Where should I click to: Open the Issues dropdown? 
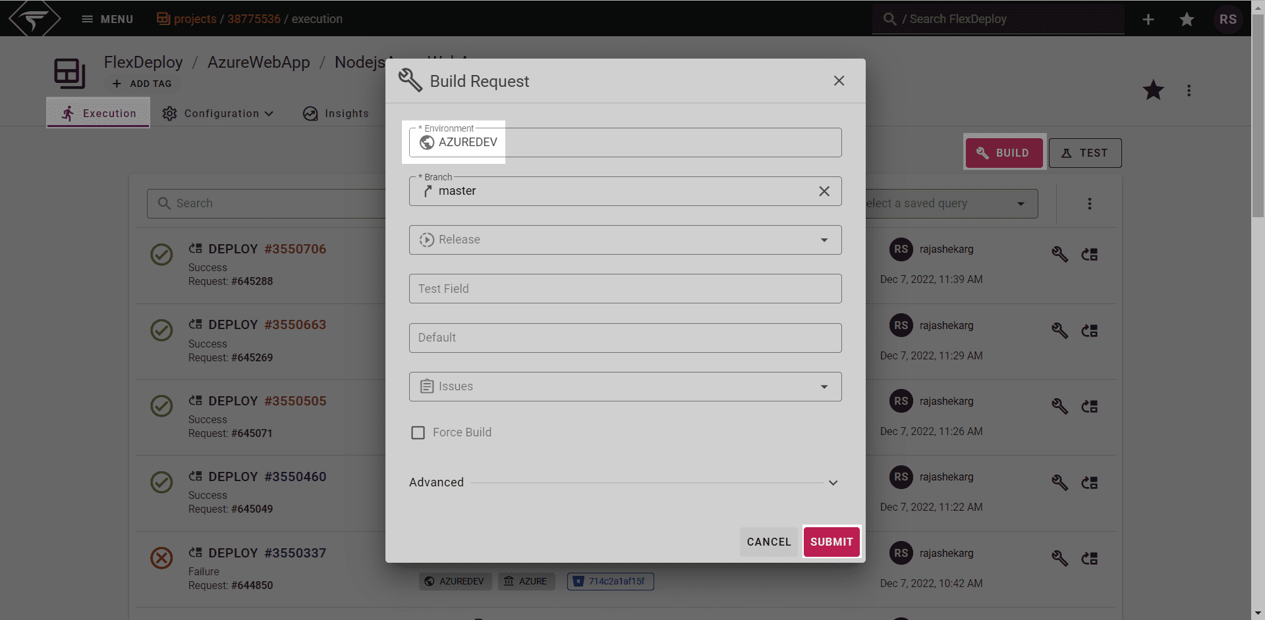(x=625, y=386)
